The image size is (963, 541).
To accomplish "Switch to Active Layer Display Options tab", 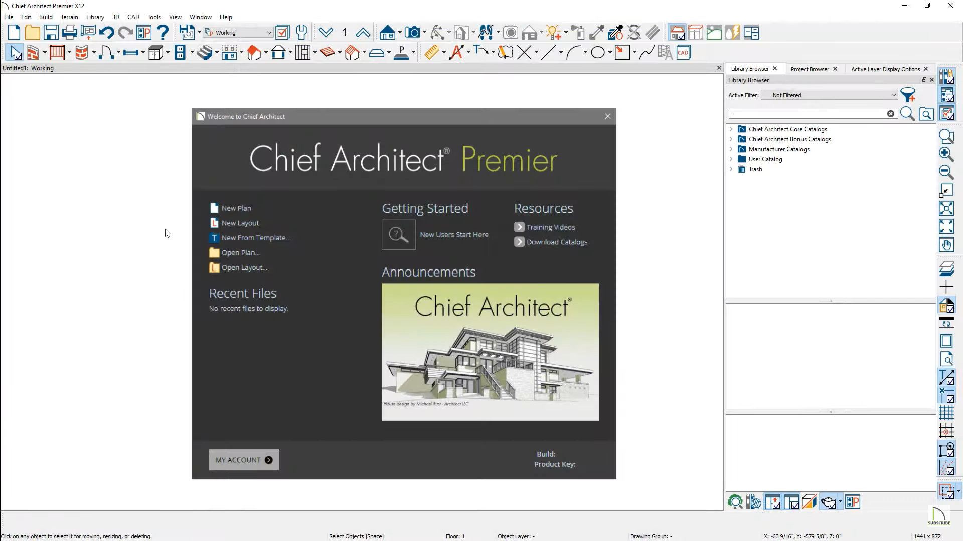I will pyautogui.click(x=885, y=69).
